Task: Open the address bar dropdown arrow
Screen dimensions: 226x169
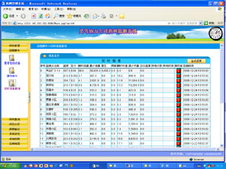Action: pyautogui.click(x=200, y=23)
